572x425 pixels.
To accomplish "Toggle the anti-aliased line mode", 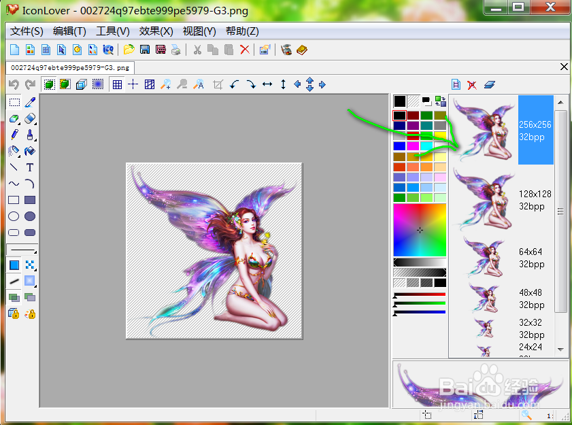I will pos(14,282).
